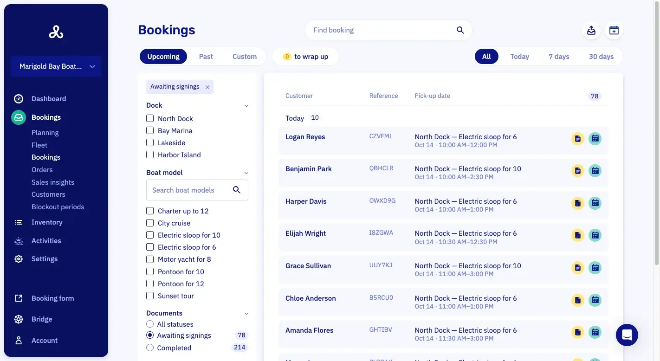Open Sales insights in the sidebar
660x361 pixels.
[x=53, y=182]
